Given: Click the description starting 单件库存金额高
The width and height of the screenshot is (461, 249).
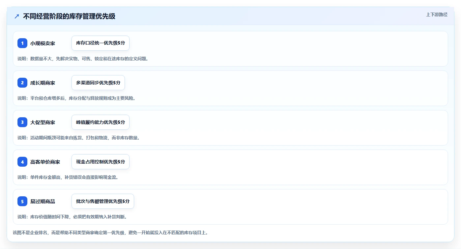Looking at the screenshot, I should [68, 177].
